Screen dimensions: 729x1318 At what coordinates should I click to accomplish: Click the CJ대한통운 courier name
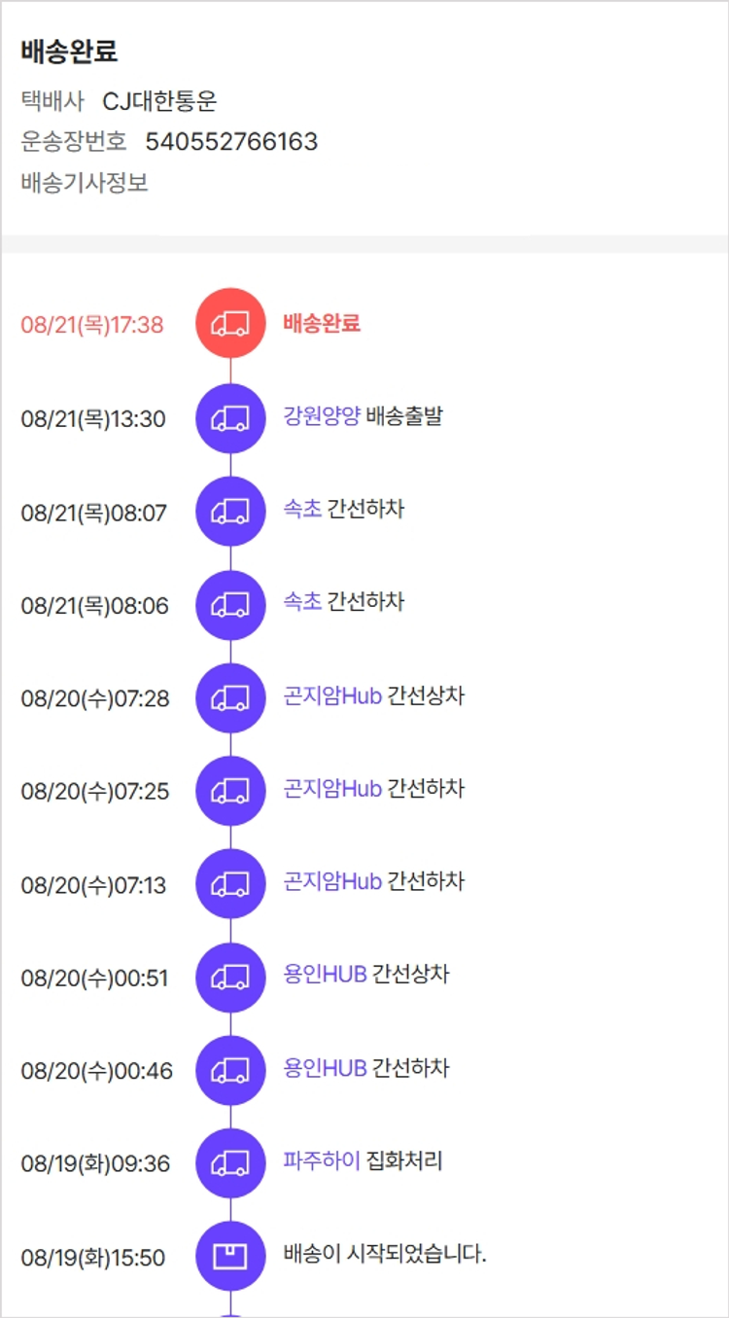[x=159, y=101]
